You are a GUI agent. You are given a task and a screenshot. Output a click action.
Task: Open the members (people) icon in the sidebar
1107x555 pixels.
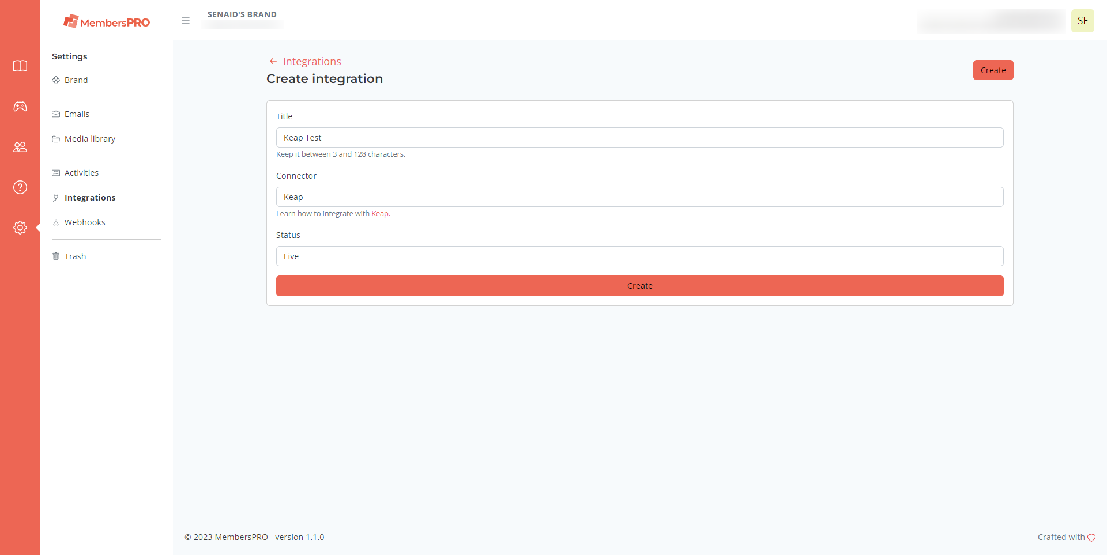20,147
